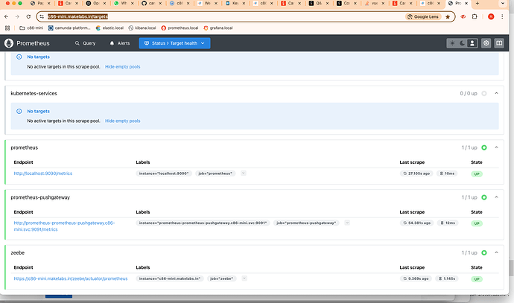Open Chrome three-dot menu
This screenshot has height=303, width=514.
point(502,16)
